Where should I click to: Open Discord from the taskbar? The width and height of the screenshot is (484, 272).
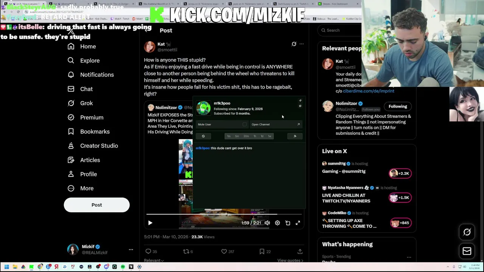point(106,267)
